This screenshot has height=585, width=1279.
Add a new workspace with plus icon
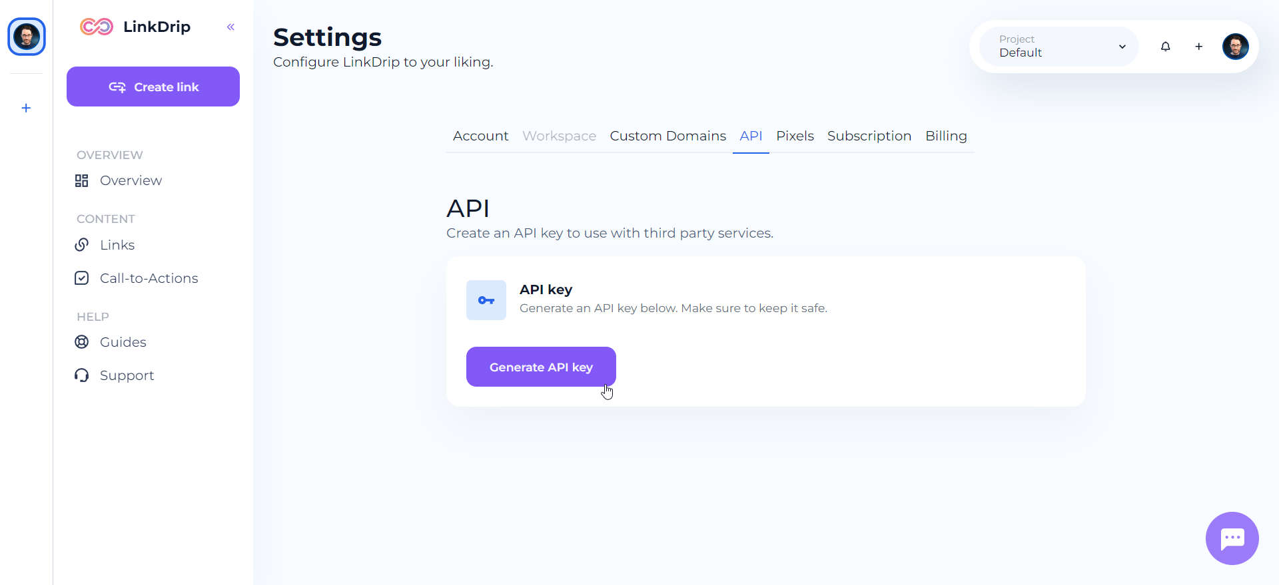pos(26,108)
